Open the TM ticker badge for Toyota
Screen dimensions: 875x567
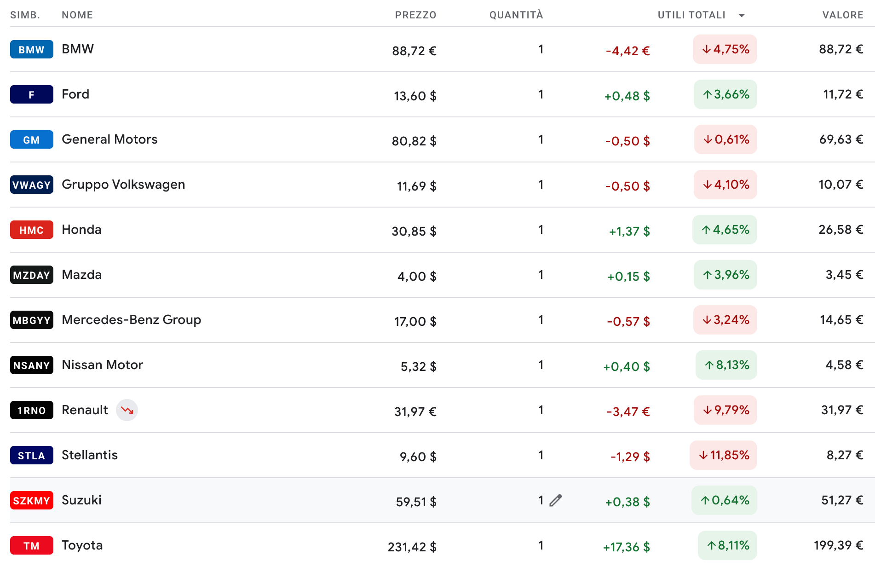[32, 546]
